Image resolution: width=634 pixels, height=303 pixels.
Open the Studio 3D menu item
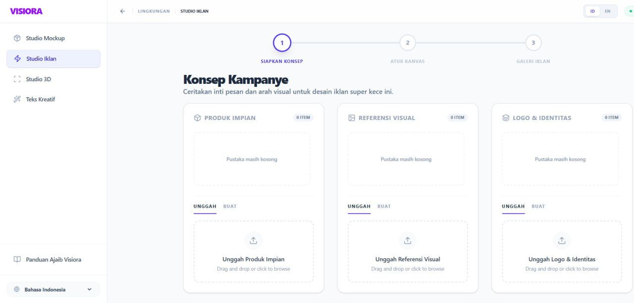(x=53, y=79)
